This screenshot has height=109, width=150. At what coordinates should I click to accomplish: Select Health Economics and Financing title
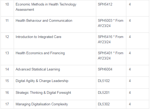[40, 53]
